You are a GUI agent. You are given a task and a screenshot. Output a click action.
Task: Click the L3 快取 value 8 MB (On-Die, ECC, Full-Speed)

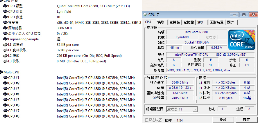click(x=81, y=61)
